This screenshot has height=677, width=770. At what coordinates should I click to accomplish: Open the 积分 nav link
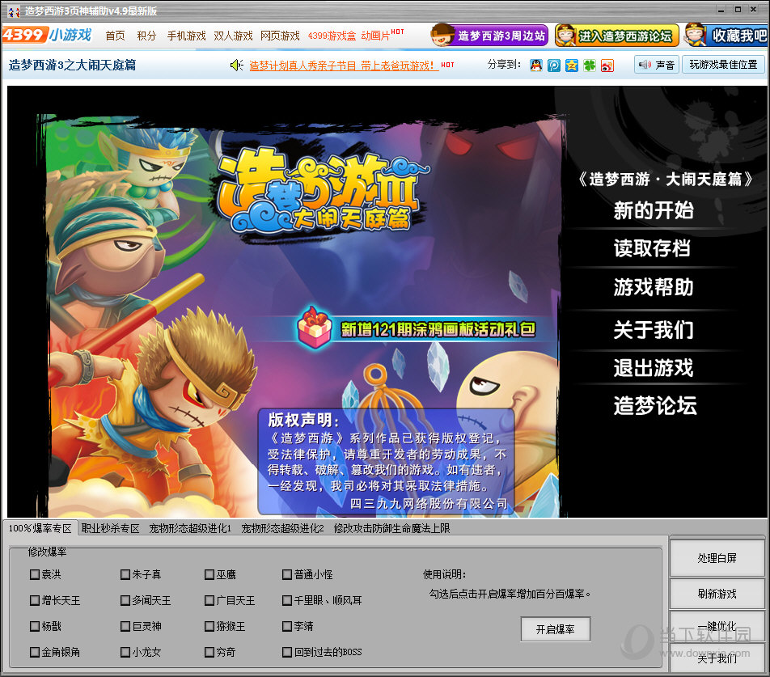[x=146, y=36]
